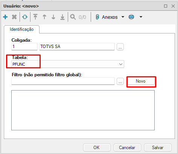Go to last record arrow icon
This screenshot has width=178, height=154.
pyautogui.click(x=62, y=17)
